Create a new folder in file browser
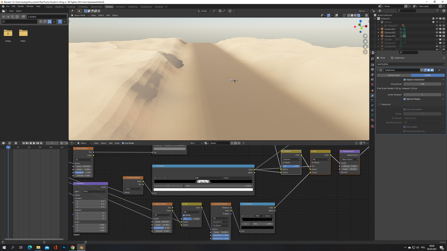Screen dimensions: 447x251 [23, 17]
